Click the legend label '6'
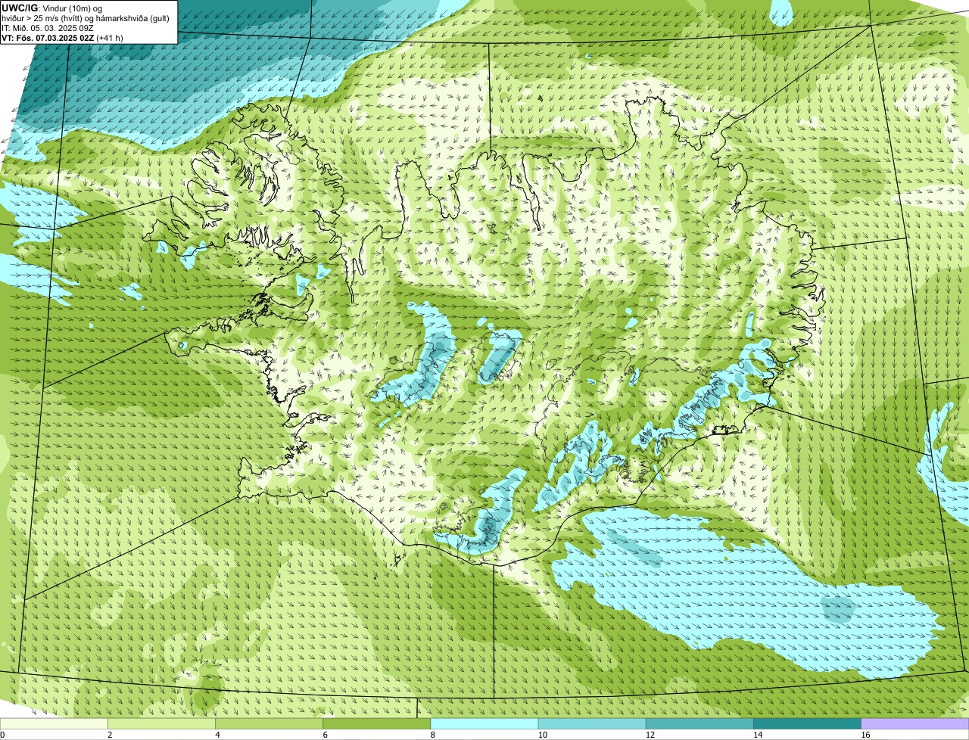 click(325, 735)
